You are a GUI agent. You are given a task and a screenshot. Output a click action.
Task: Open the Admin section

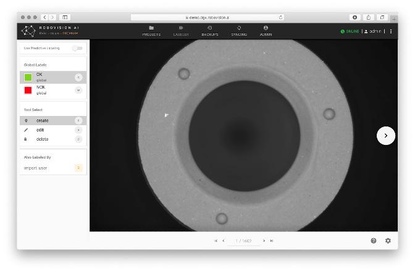point(266,31)
